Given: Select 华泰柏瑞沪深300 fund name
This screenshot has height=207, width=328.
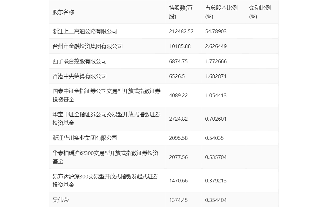Looking at the screenshot, I should tap(105, 157).
